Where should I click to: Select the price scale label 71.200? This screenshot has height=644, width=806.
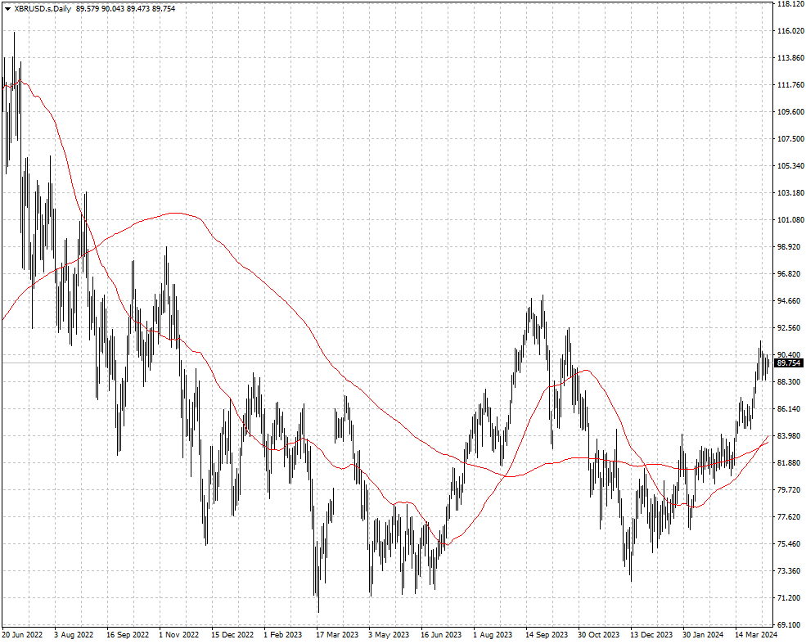789,597
